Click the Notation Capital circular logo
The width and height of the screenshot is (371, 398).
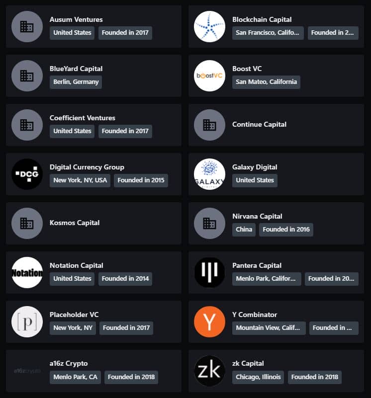click(27, 272)
